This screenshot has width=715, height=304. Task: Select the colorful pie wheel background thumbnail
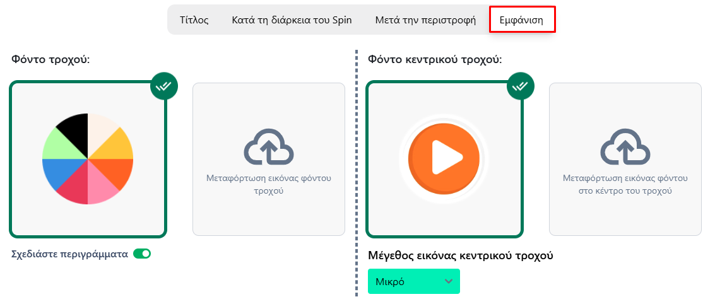[x=88, y=159]
